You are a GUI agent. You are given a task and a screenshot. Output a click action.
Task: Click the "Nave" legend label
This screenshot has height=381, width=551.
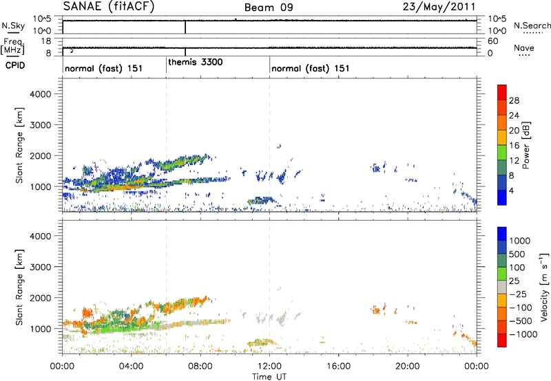524,47
